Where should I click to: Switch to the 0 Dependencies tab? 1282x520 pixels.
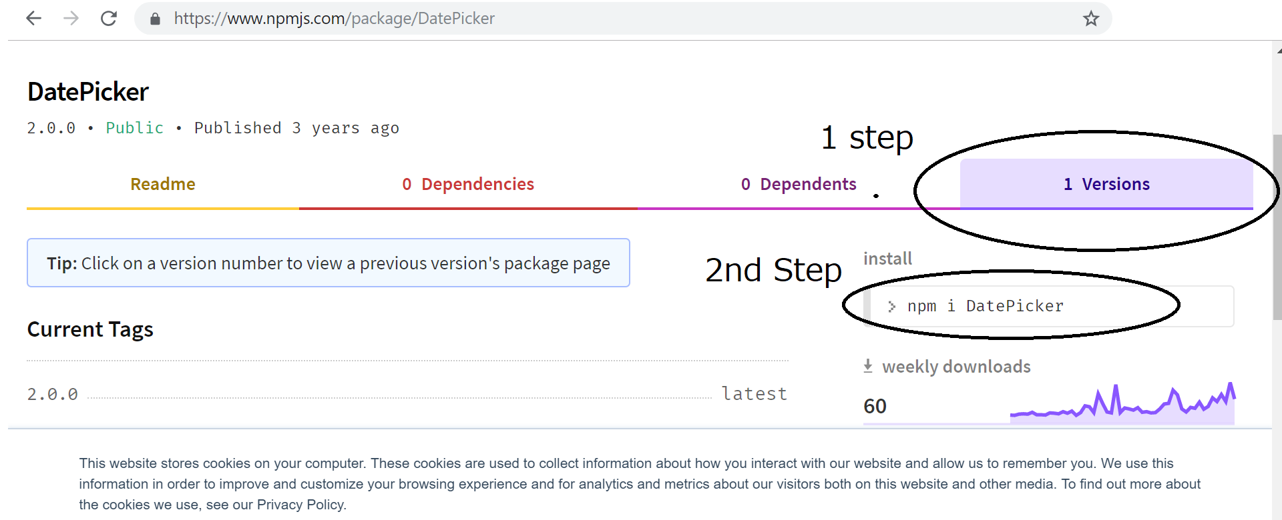coord(468,184)
